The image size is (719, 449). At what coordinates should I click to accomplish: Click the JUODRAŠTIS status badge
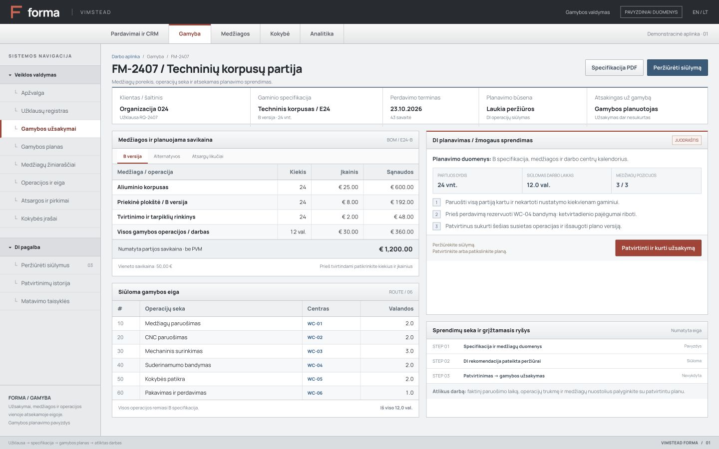coord(687,140)
